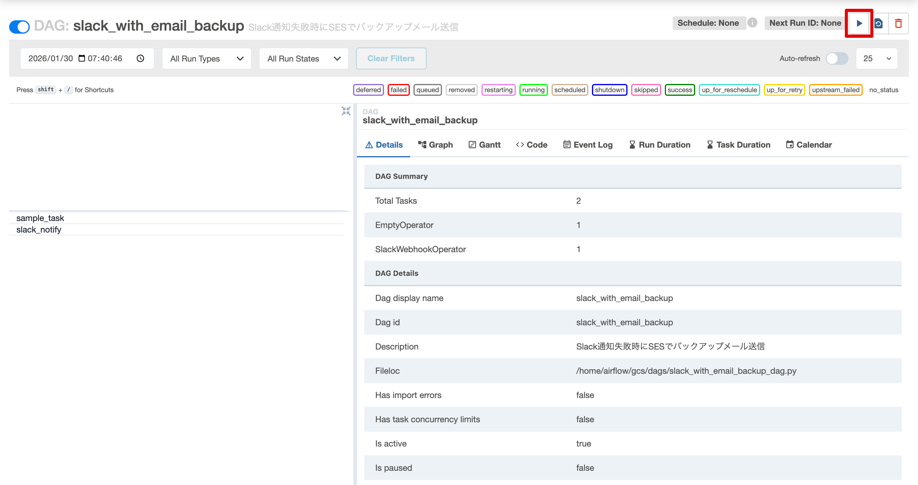Open the calendar icon in the date field
The height and width of the screenshot is (485, 918).
point(81,58)
